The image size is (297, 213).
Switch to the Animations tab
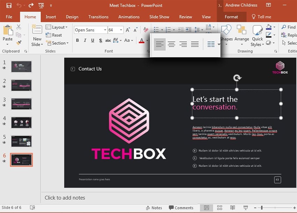[x=129, y=17]
